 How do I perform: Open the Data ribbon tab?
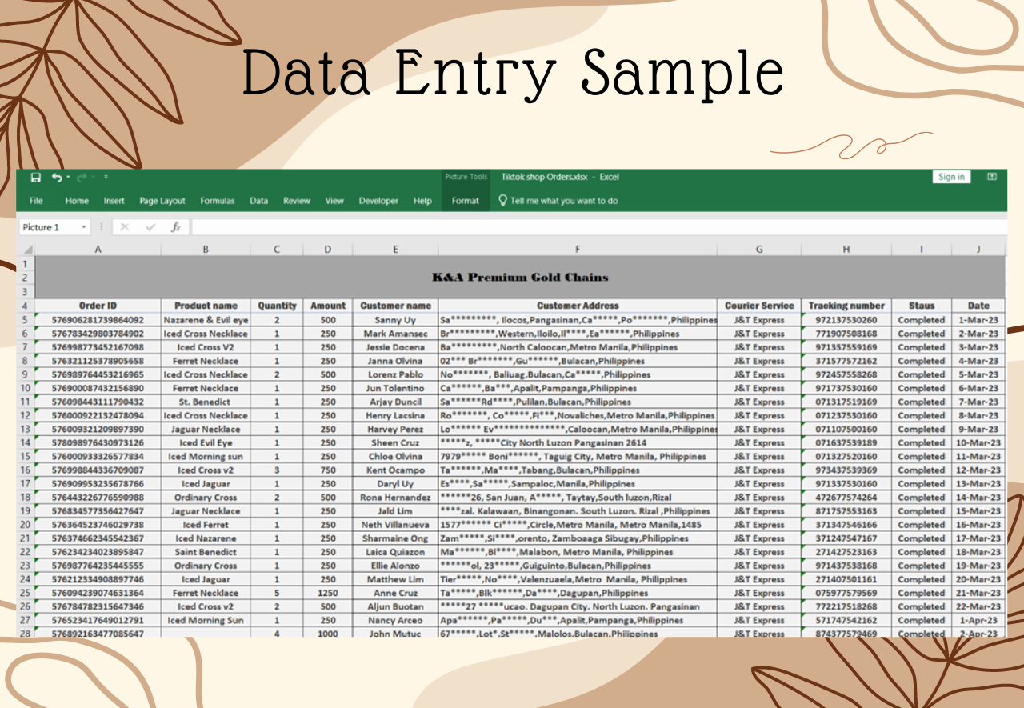259,201
